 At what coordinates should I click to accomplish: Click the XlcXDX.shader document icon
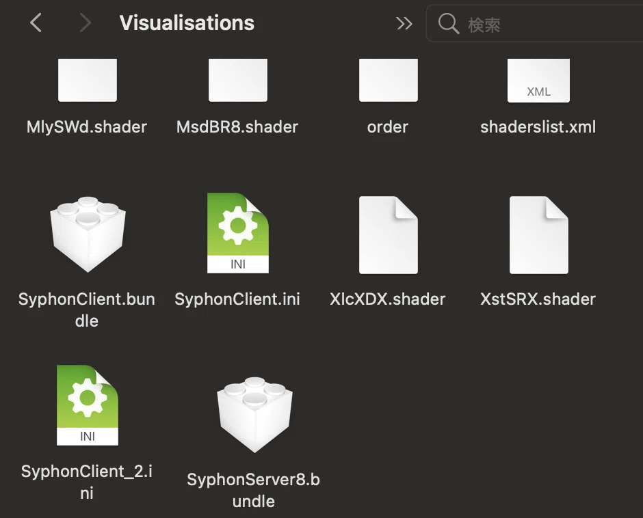click(x=389, y=235)
